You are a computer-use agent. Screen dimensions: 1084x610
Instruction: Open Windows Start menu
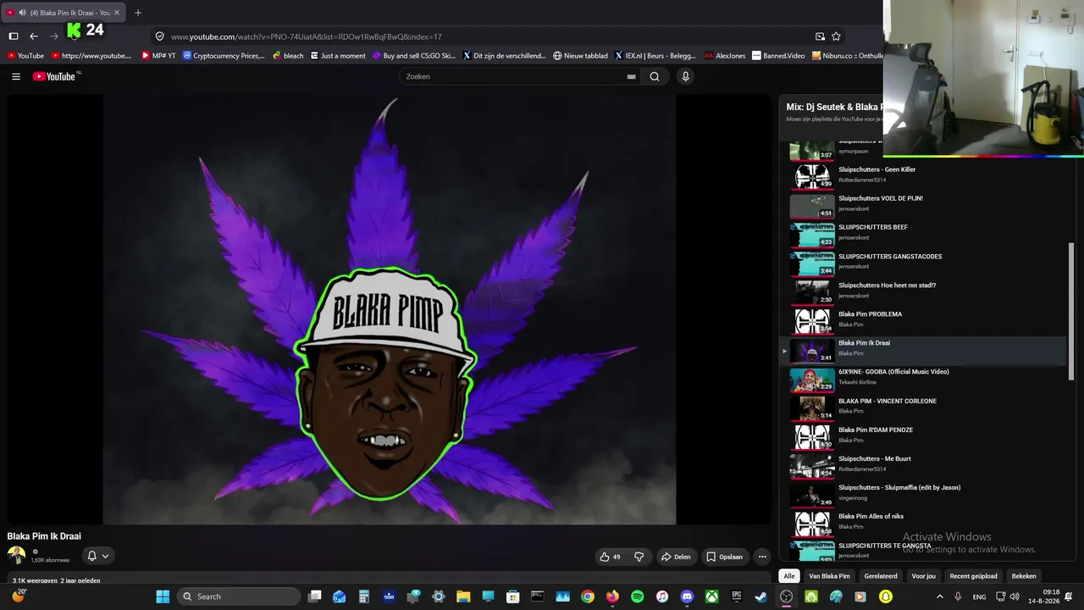[x=163, y=596]
